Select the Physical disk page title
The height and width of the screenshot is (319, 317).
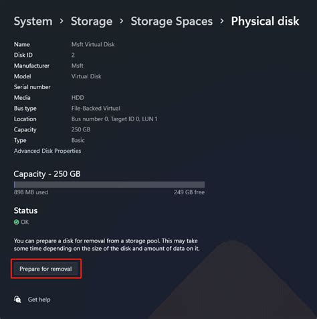[265, 21]
